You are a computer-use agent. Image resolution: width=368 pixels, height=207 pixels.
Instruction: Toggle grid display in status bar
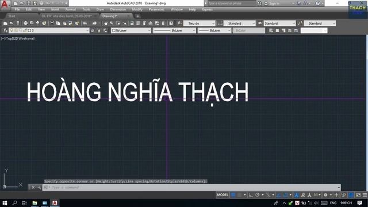[x=233, y=195]
